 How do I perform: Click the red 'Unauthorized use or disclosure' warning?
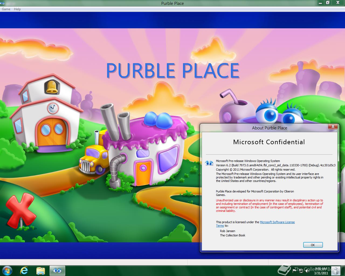pos(270,206)
